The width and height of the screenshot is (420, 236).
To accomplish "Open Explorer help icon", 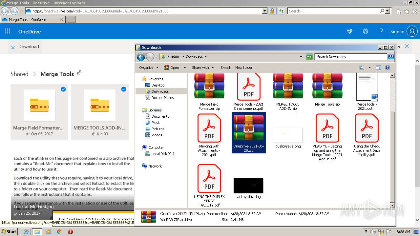I will pyautogui.click(x=387, y=68).
